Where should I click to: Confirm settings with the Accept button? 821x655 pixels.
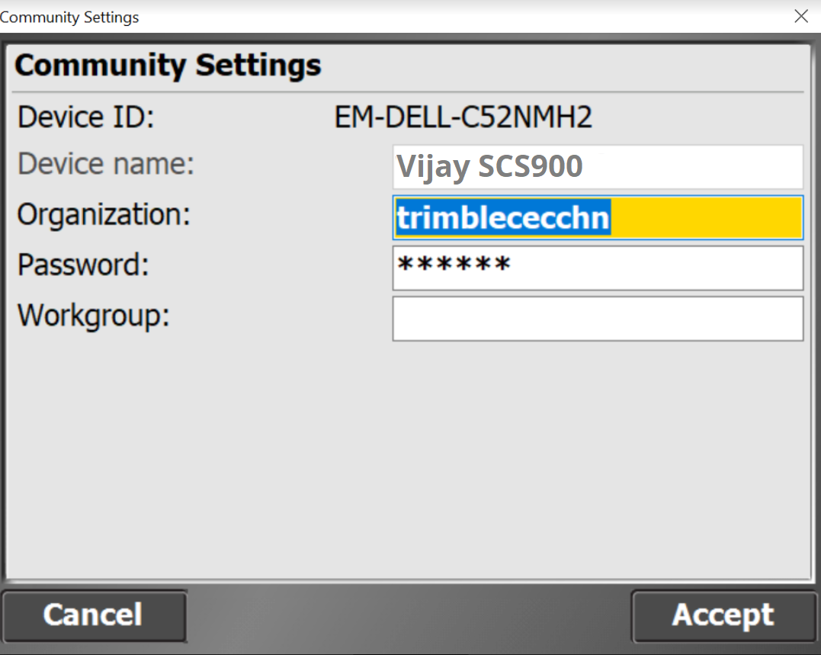click(723, 615)
